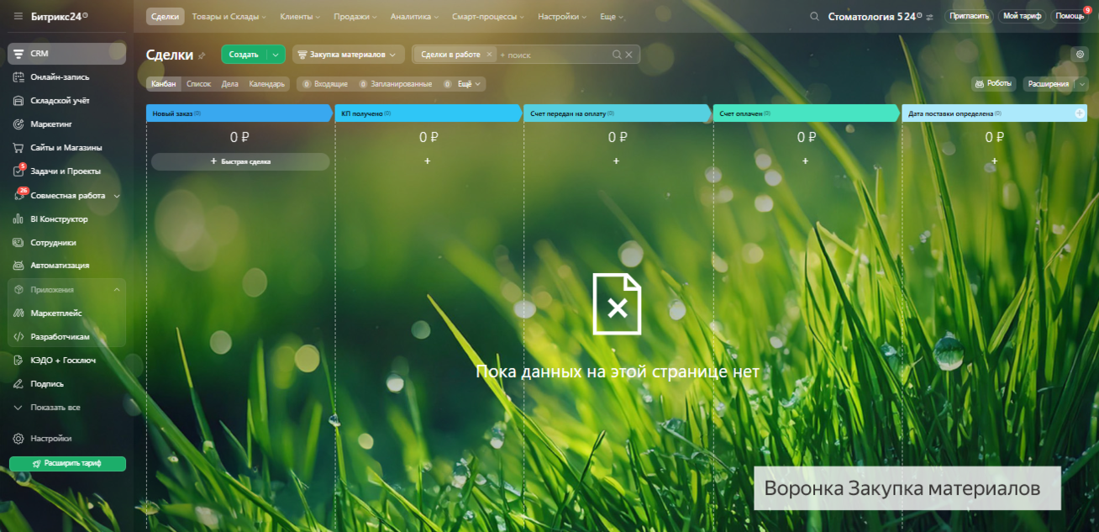
Task: Click the Быстрая сделка button
Action: pos(240,161)
